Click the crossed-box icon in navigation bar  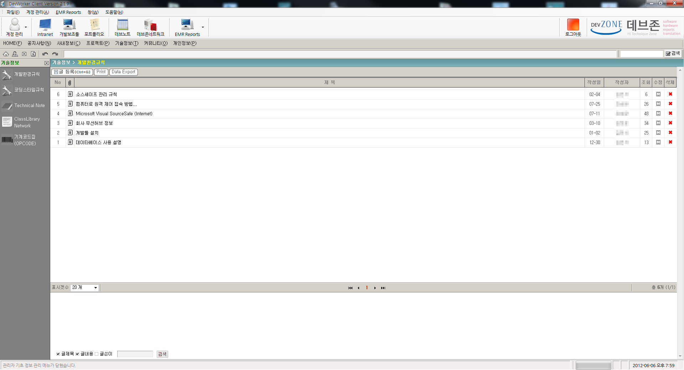[x=24, y=54]
